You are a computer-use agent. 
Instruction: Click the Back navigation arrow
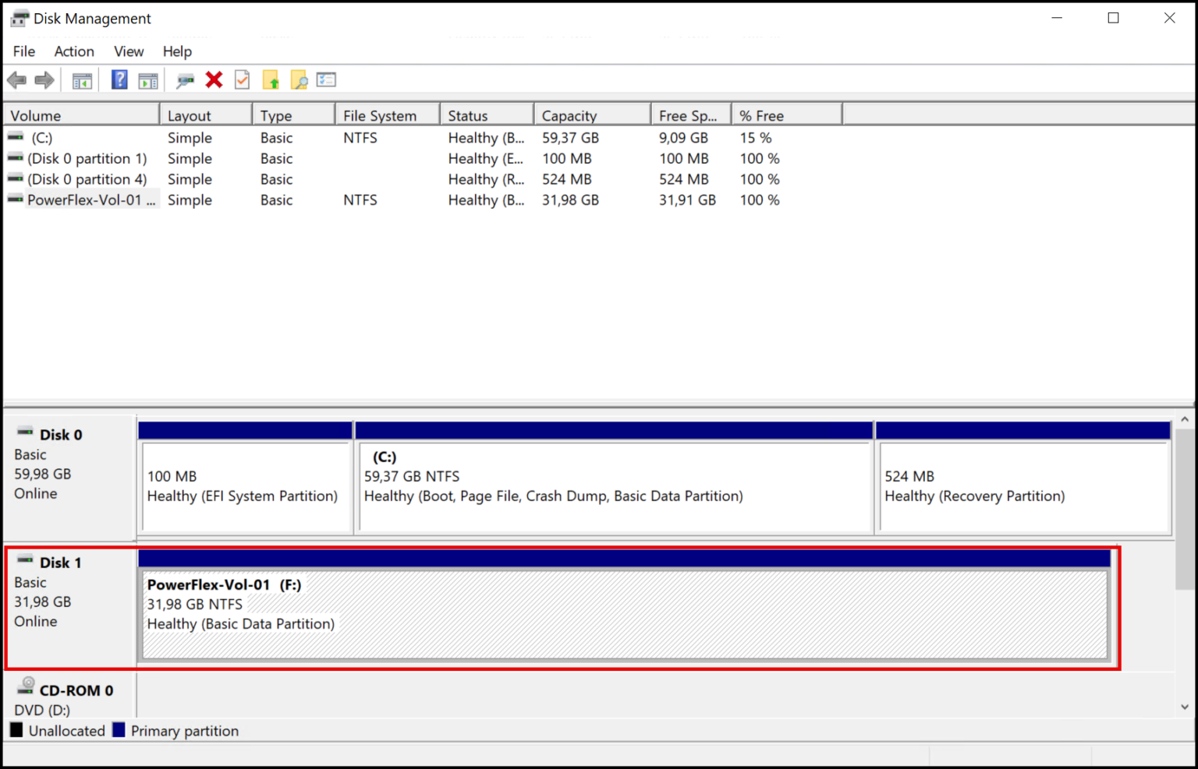click(x=16, y=79)
